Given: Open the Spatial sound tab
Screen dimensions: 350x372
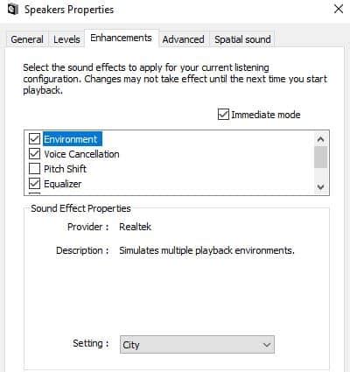Looking at the screenshot, I should click(242, 39).
